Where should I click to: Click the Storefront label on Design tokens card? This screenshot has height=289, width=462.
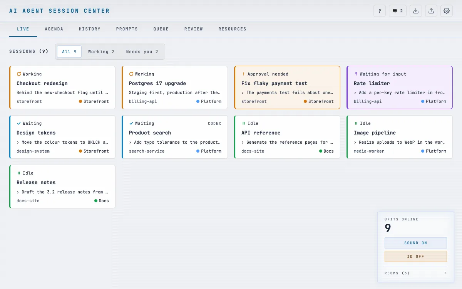pos(96,151)
